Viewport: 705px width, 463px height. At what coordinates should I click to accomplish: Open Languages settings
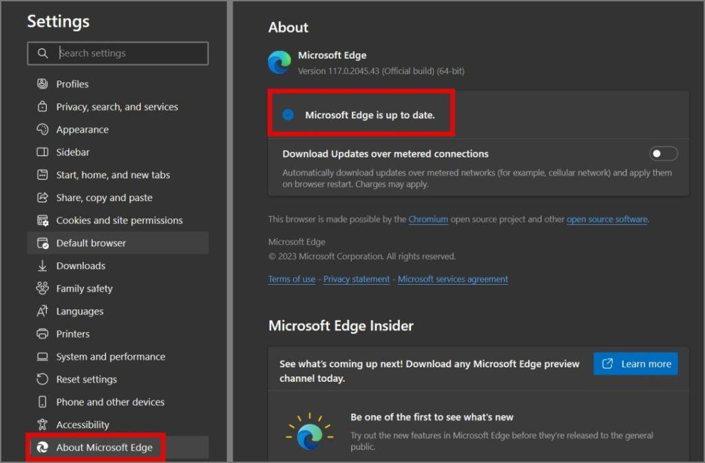click(118, 311)
